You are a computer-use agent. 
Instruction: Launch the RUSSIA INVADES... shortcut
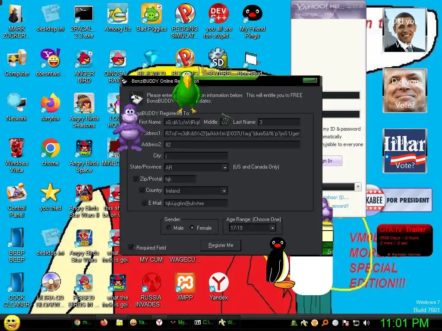(x=151, y=290)
